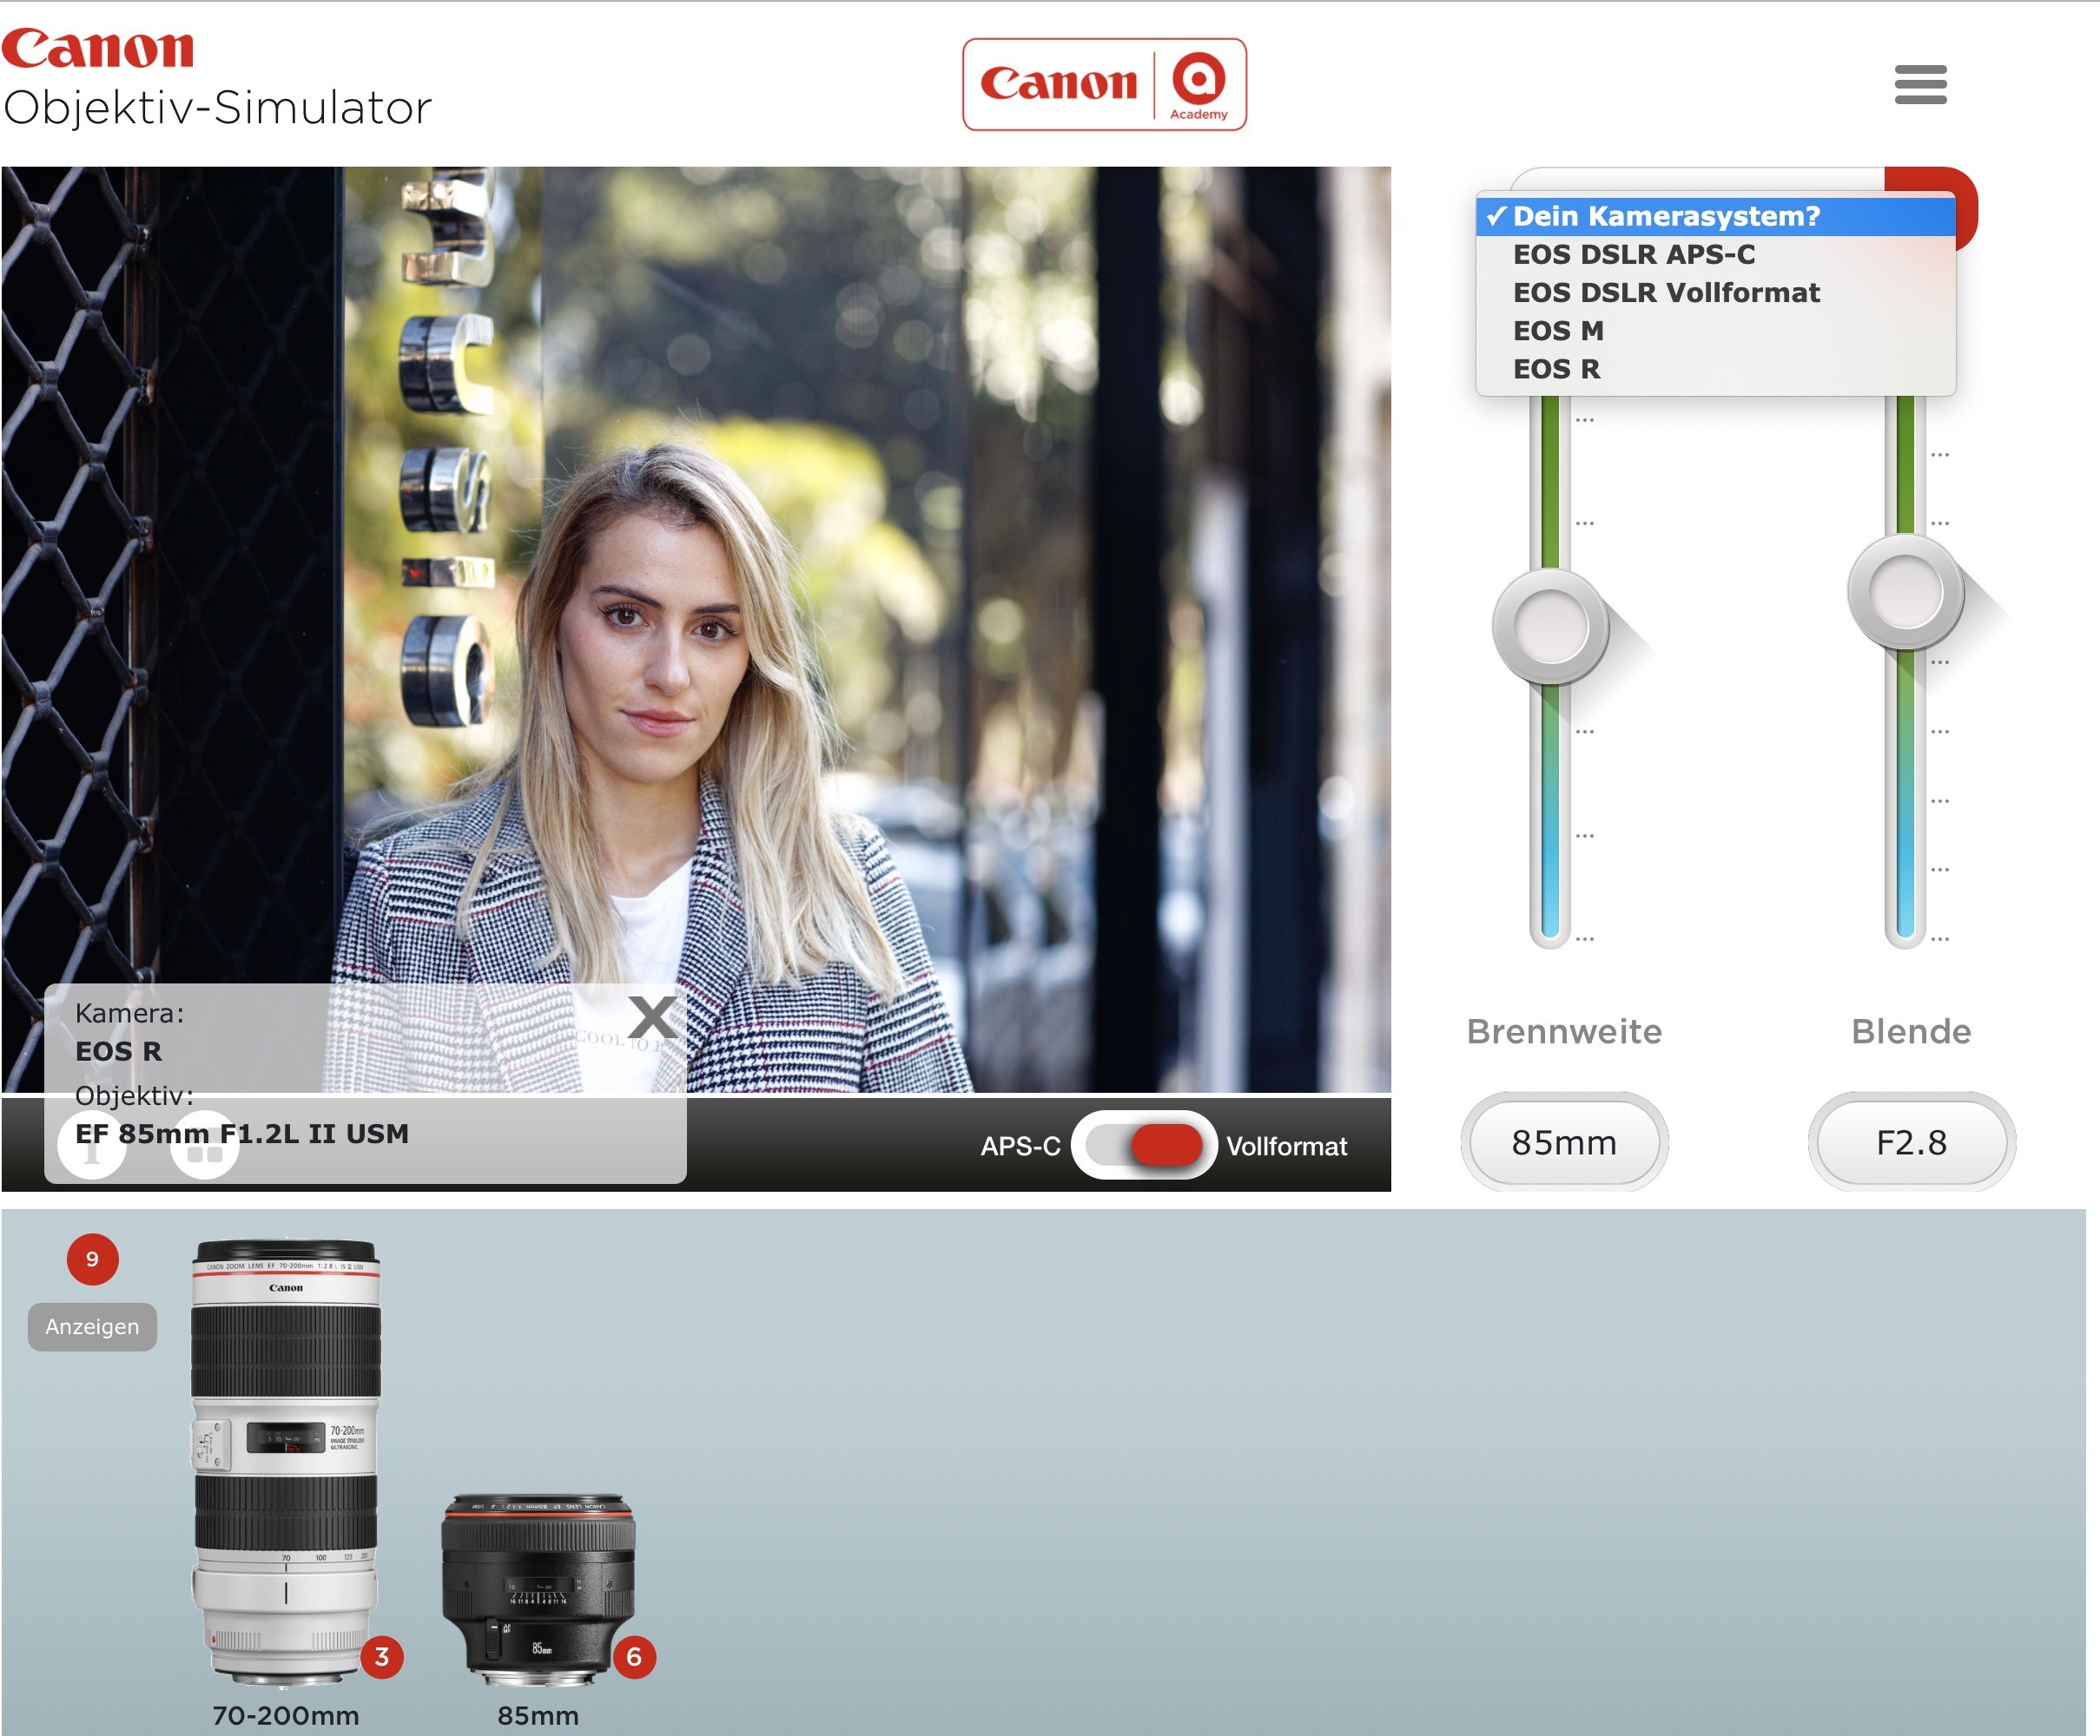
Task: Click the red 9 counter badge
Action: [92, 1259]
